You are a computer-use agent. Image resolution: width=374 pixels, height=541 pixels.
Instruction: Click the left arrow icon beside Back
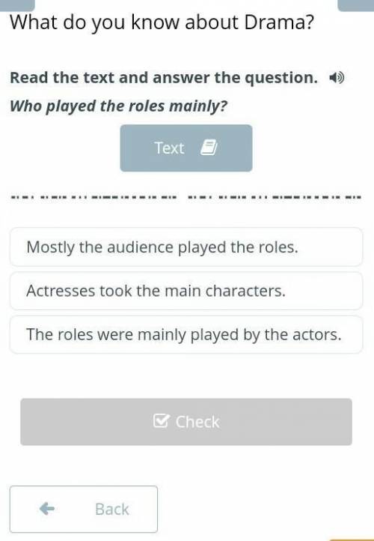pyautogui.click(x=47, y=509)
